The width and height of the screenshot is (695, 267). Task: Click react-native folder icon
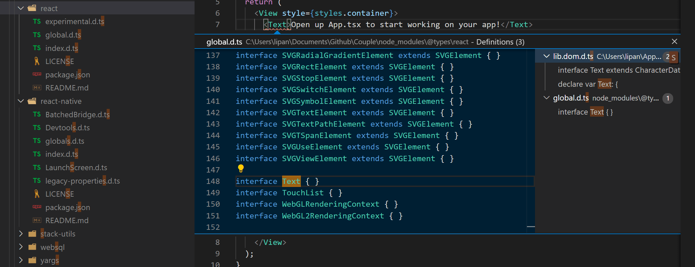32,101
